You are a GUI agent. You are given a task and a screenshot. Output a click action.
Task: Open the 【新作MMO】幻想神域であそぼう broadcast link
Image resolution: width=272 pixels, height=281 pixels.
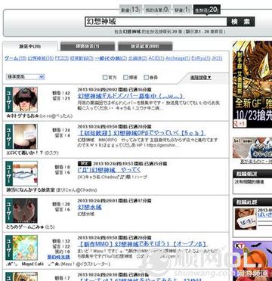(x=142, y=244)
